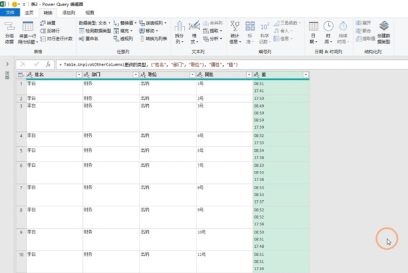This screenshot has width=408, height=273.
Task: Click the formula bar cancel X icon
Action: click(23, 65)
